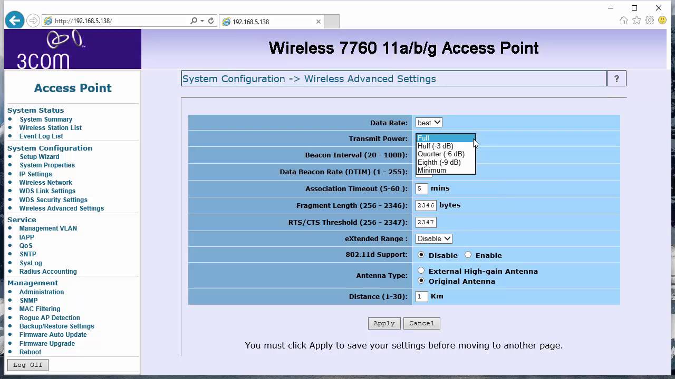675x379 pixels.
Task: Open Backup/Restore Settings link
Action: pos(57,326)
